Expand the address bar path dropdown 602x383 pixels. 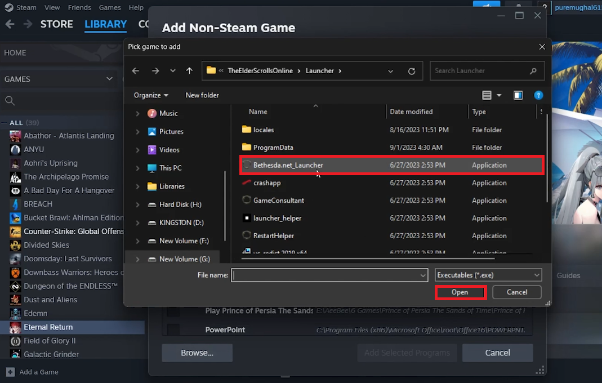click(x=391, y=70)
